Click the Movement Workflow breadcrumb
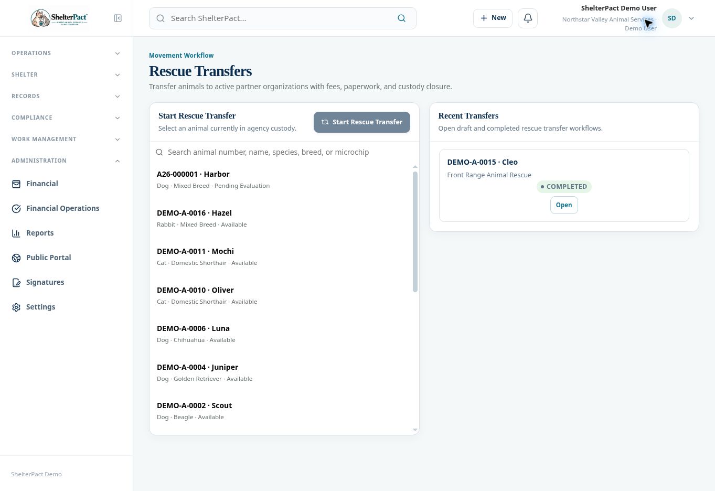This screenshot has width=715, height=491. (x=181, y=55)
